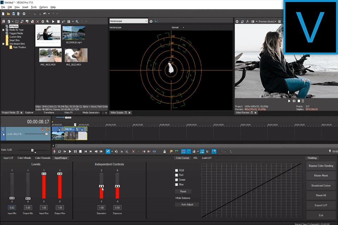This screenshot has width=338, height=225.
Task: Click timeline transport Stop button
Action: click(80, 152)
